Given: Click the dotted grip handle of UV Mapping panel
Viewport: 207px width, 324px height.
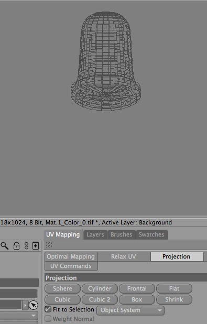Looking at the screenshot, I should [x=49, y=245].
